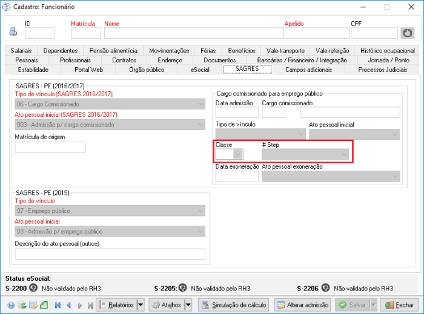Switch to the eSocial tab
Viewport: 424px width, 314px height.
click(x=200, y=70)
